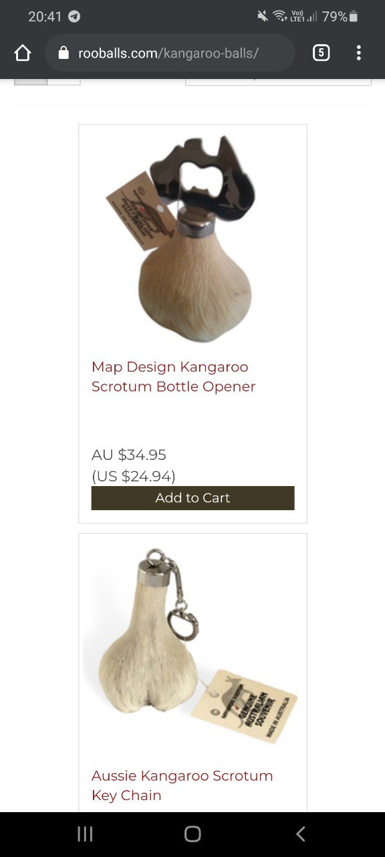Open the tab switcher showing 5 tabs
This screenshot has height=857, width=385.
(x=321, y=53)
